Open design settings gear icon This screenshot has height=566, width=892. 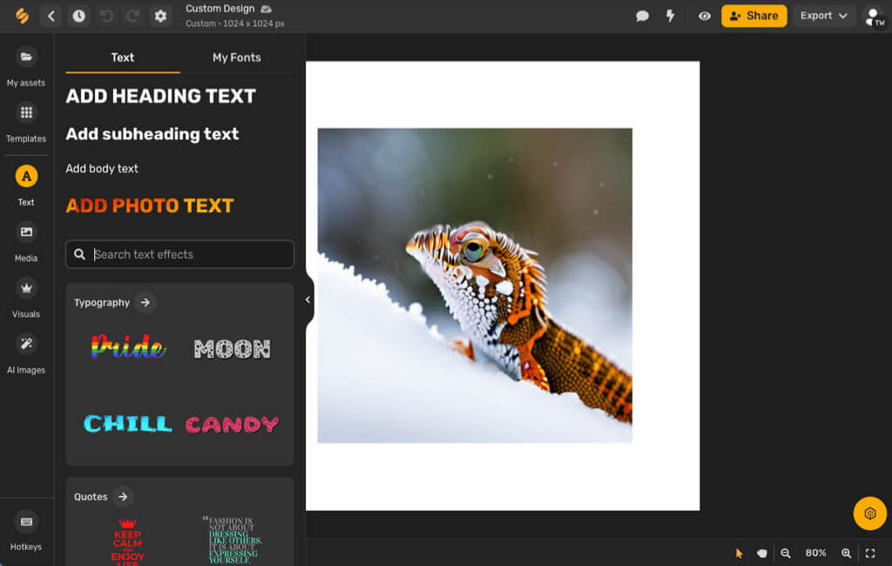point(160,16)
